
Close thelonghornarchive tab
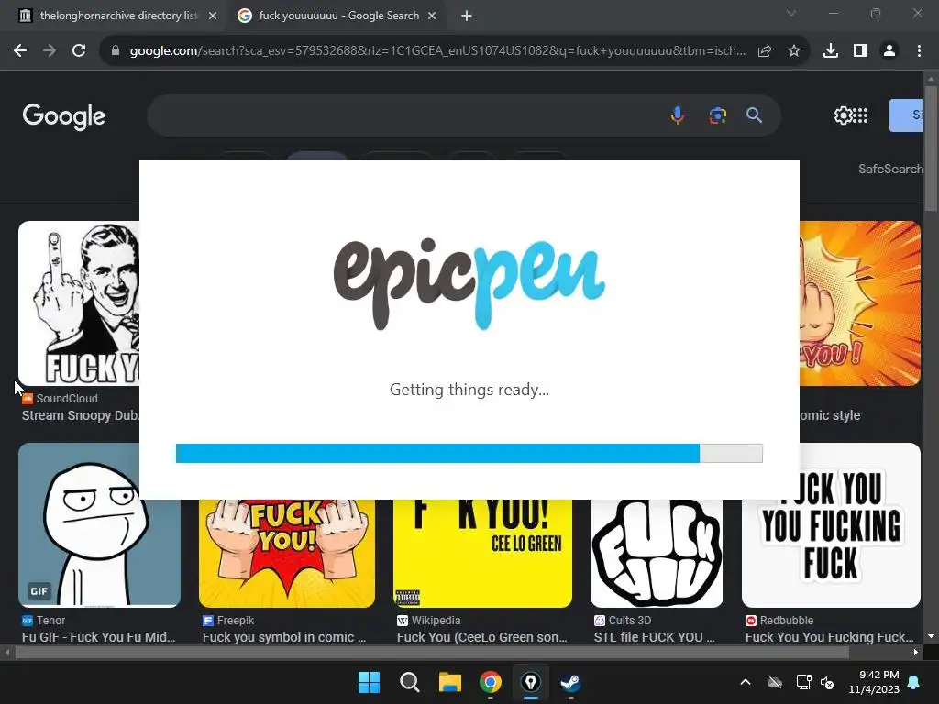tap(213, 16)
